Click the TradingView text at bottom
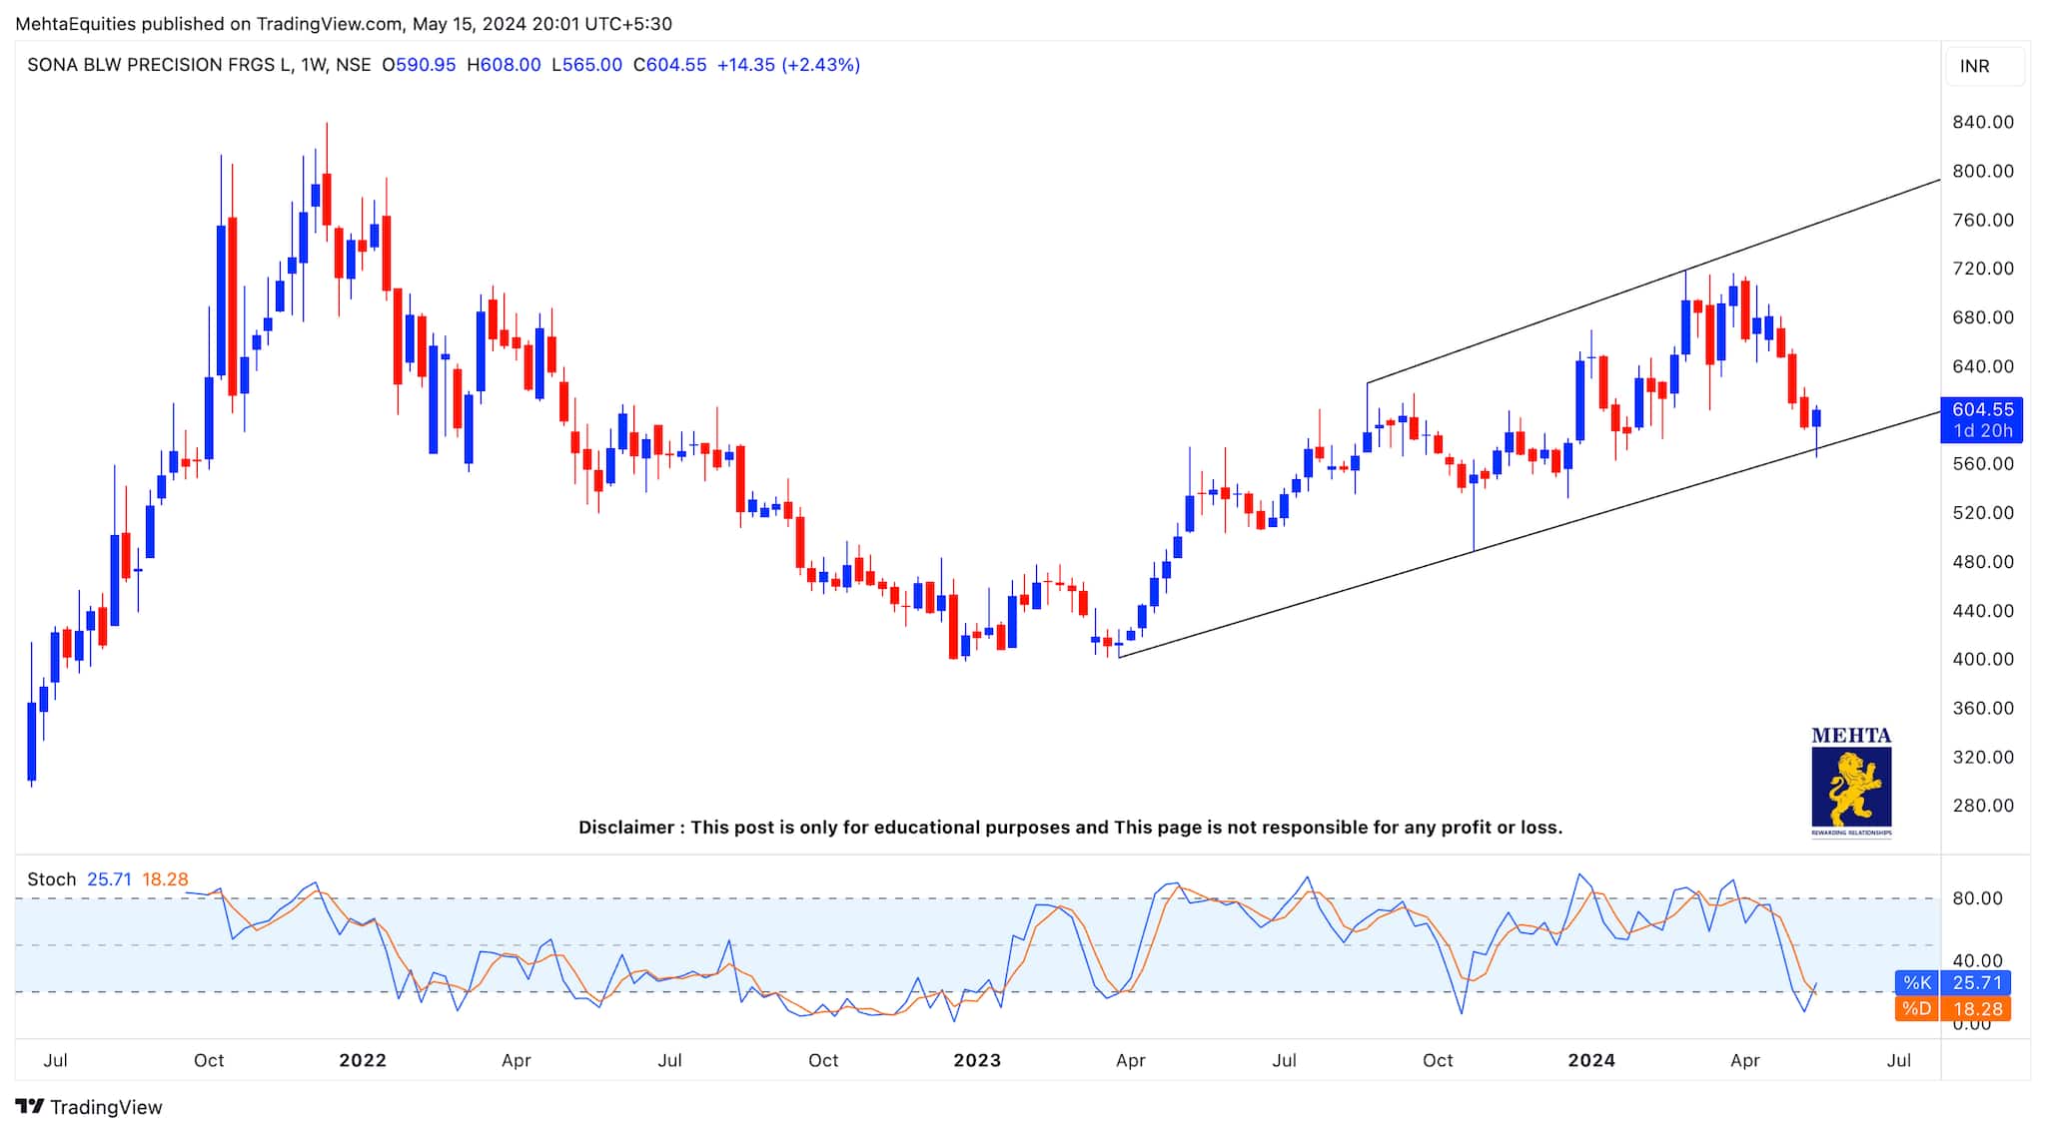 (x=106, y=1107)
